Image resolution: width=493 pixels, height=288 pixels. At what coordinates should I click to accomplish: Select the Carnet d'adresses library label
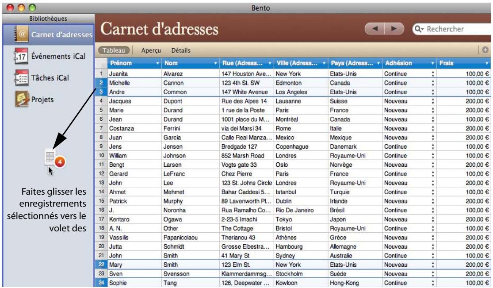pyautogui.click(x=61, y=35)
